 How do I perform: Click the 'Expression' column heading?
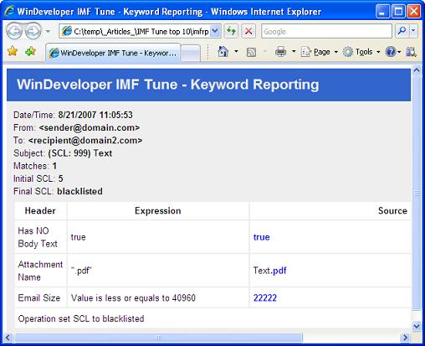(158, 211)
